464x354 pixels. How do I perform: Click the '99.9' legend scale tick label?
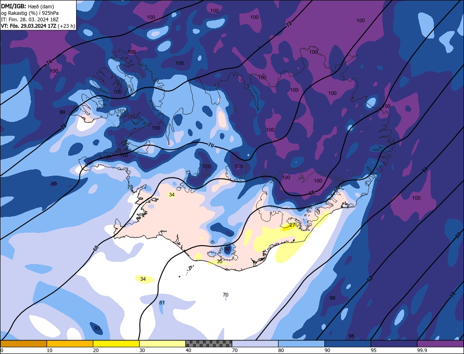[x=421, y=350]
